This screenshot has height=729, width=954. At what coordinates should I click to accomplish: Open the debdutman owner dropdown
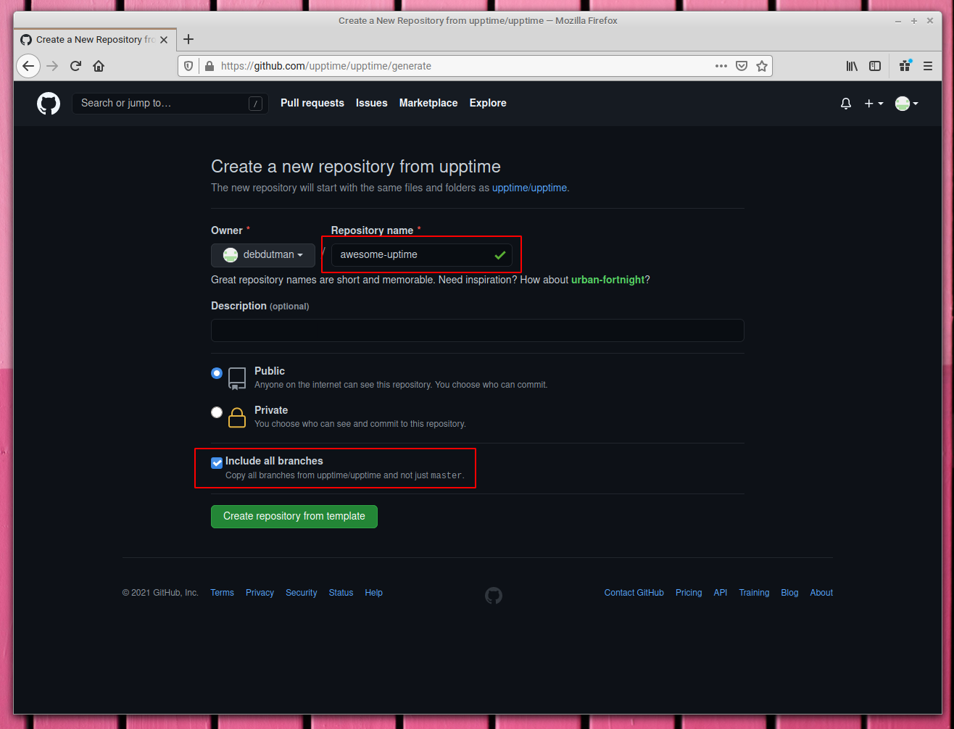262,254
